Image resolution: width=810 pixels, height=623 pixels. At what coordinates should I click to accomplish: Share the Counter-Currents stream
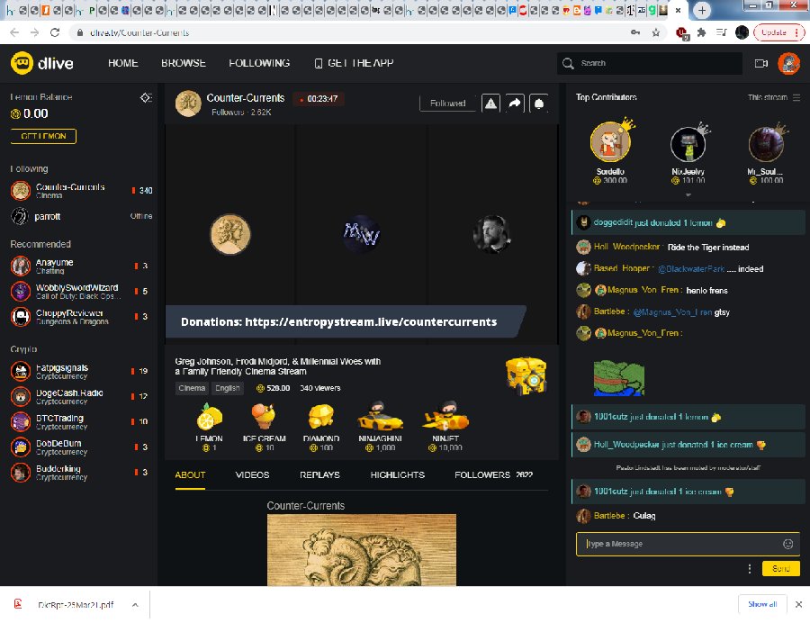coord(515,104)
